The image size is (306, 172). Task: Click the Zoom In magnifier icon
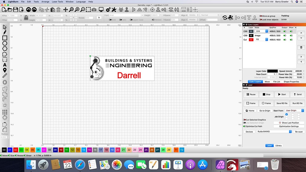point(77,9)
